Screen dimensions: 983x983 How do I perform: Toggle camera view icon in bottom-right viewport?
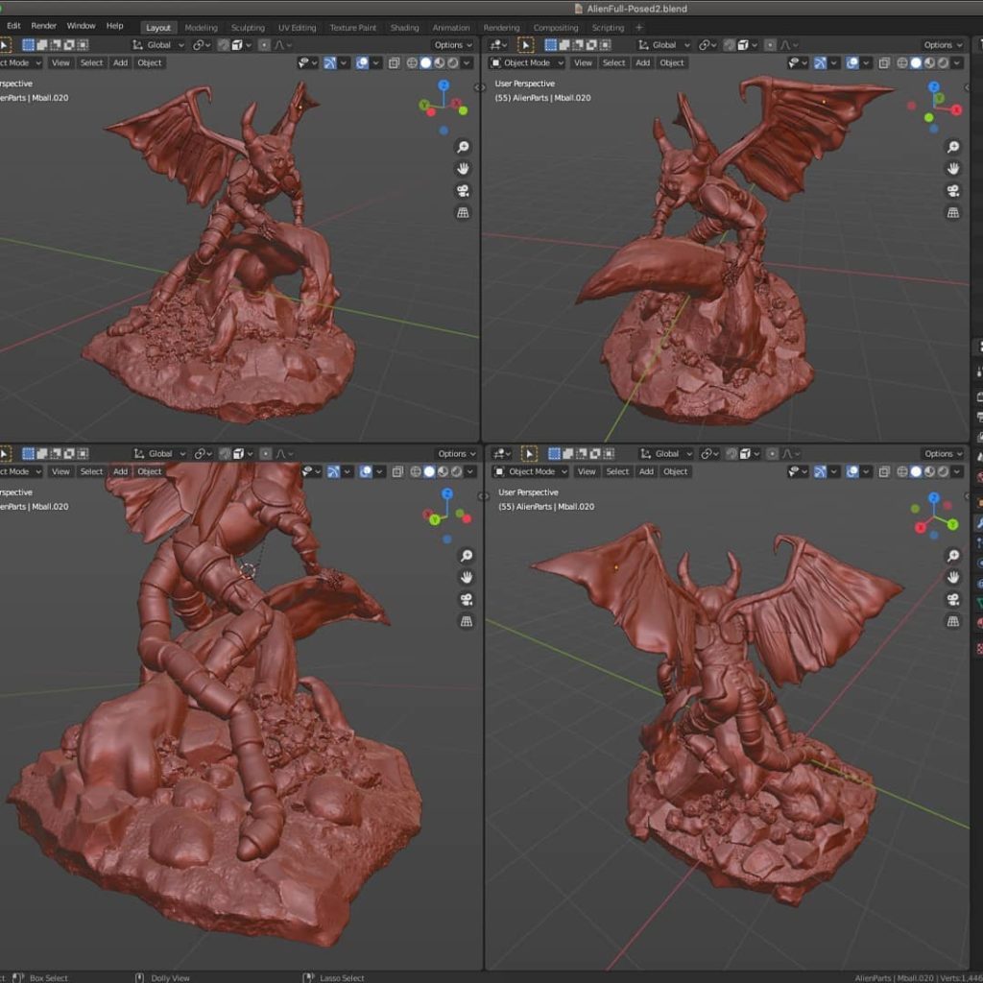[953, 599]
